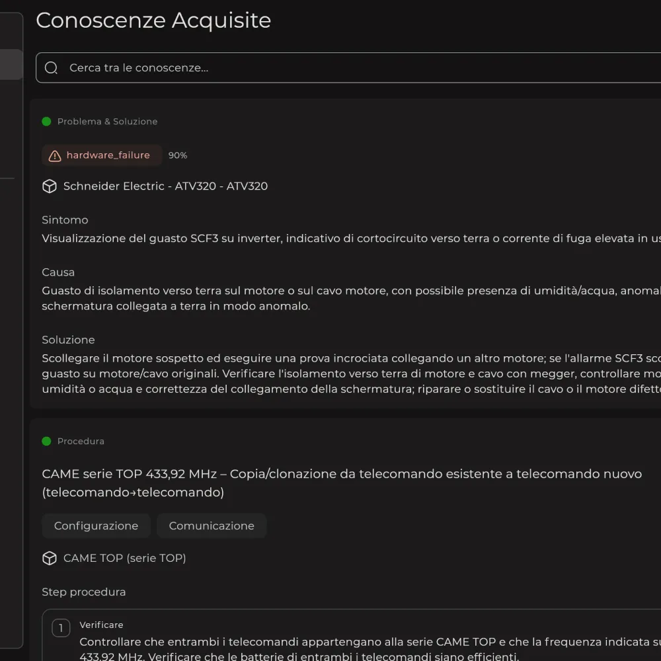Click the cause text about 'Guasto di isolamento'
Screen dimensions: 661x661
(351, 299)
